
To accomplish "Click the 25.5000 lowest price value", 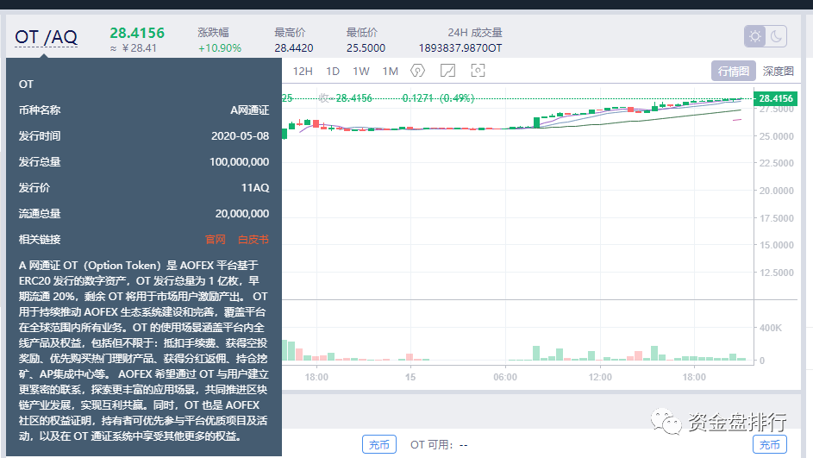I will 366,48.
